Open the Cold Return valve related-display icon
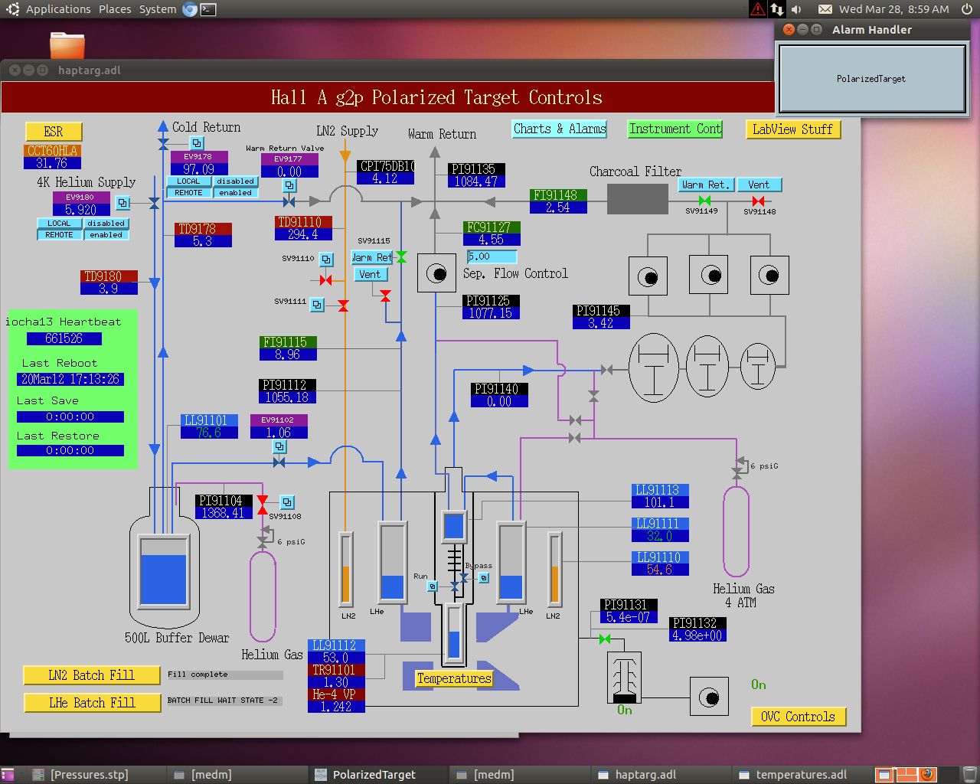The height and width of the screenshot is (784, 980). click(197, 143)
